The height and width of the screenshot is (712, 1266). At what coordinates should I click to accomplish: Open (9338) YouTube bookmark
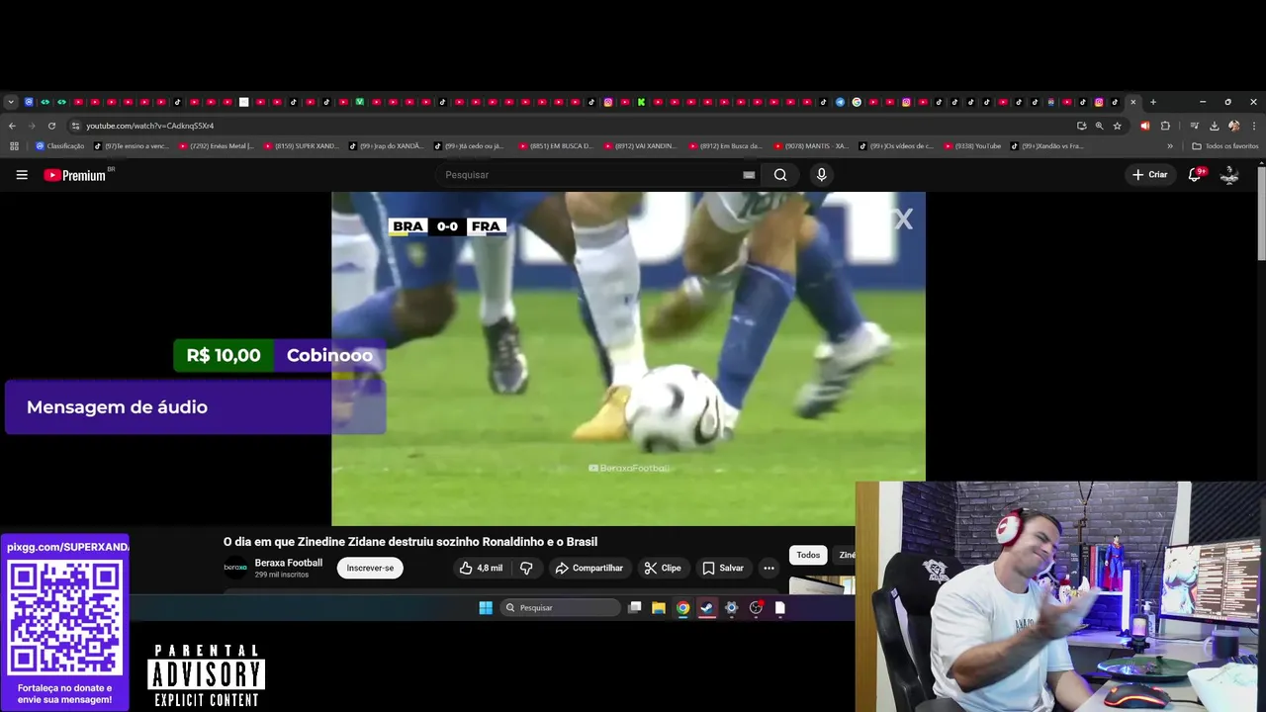pyautogui.click(x=972, y=146)
